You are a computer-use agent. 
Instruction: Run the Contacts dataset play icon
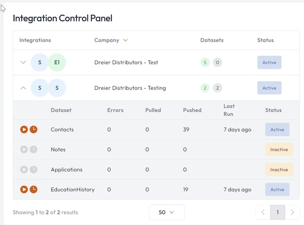pyautogui.click(x=24, y=129)
